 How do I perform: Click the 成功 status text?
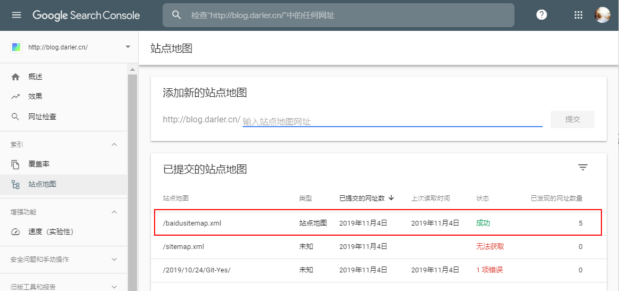coord(483,223)
